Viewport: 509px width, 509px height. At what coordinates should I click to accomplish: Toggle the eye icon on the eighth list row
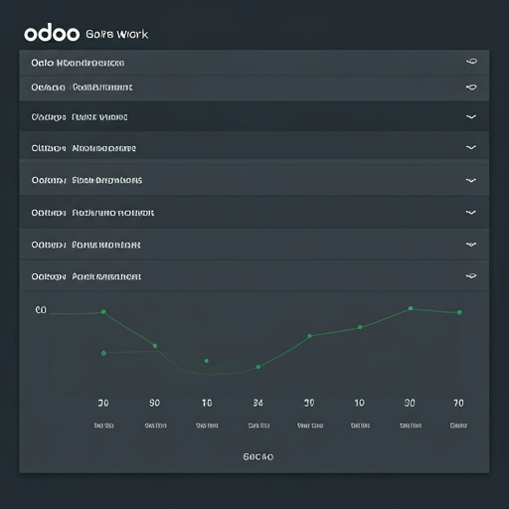coord(471,275)
